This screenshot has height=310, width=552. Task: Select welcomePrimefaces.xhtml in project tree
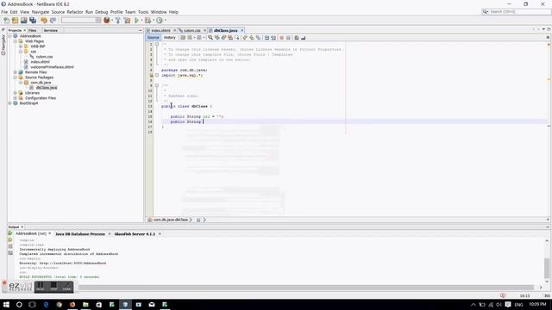(52, 67)
